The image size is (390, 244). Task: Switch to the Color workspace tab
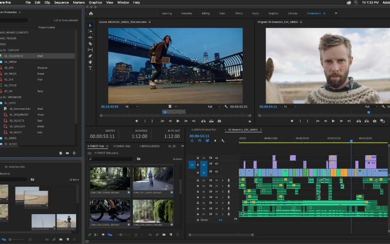(x=222, y=13)
